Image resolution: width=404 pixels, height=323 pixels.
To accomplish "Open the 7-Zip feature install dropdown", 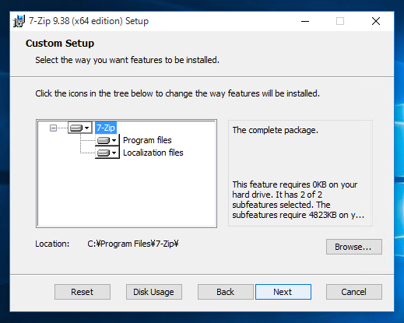I will [80, 128].
